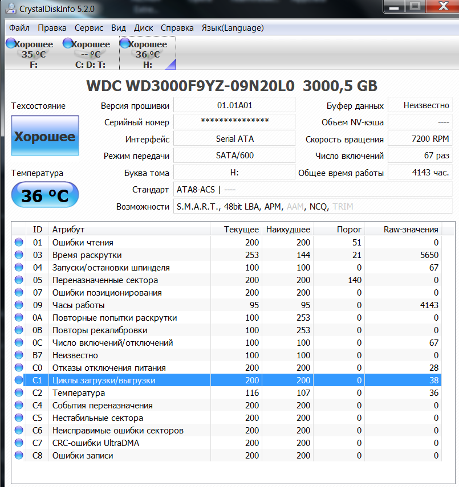Image resolution: width=459 pixels, height=487 pixels.
Task: Click status orb for Ошибки чтения
Action: [x=19, y=242]
